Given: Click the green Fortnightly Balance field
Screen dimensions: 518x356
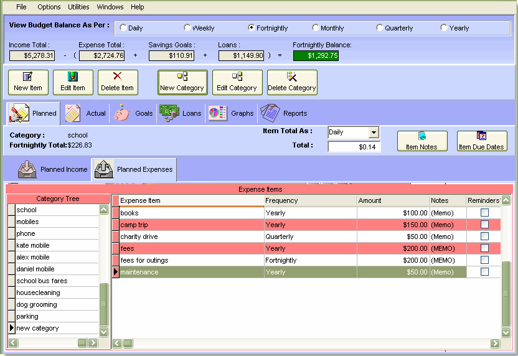Looking at the screenshot, I should [316, 55].
